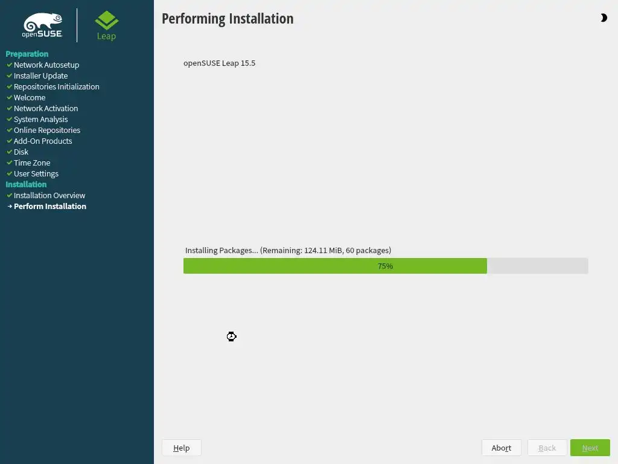Click the 75% installation progress bar
This screenshot has height=464, width=618.
tap(386, 266)
